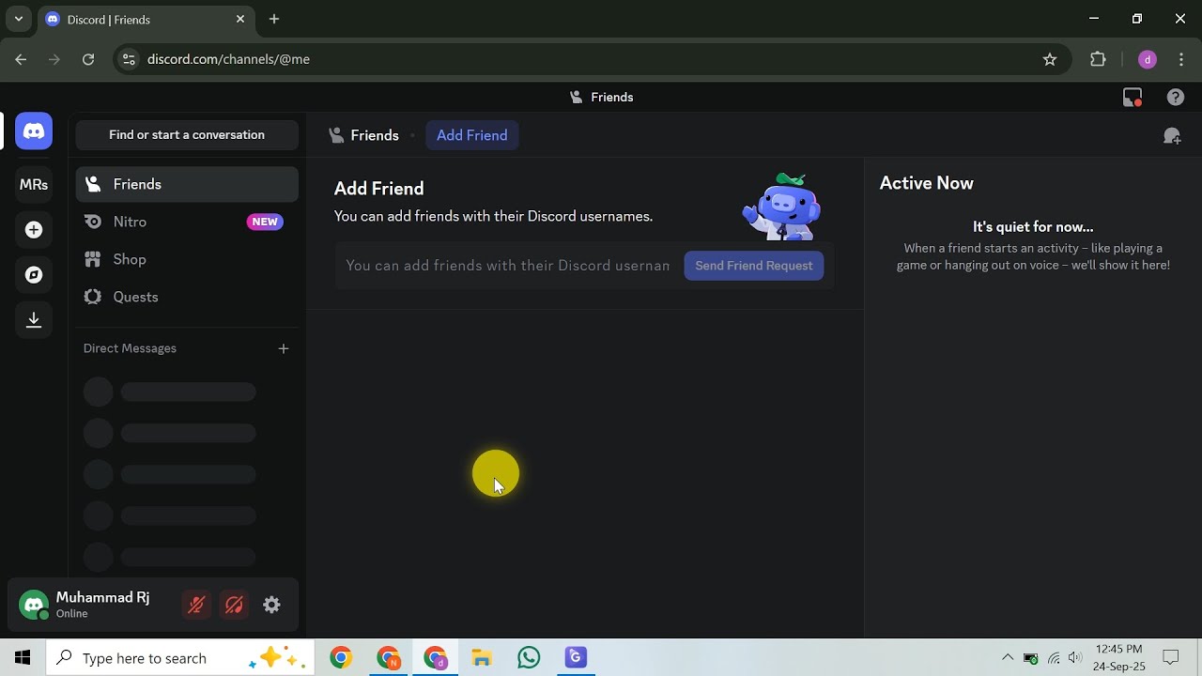The image size is (1202, 676).
Task: Show hidden system tray icons
Action: point(1008,658)
